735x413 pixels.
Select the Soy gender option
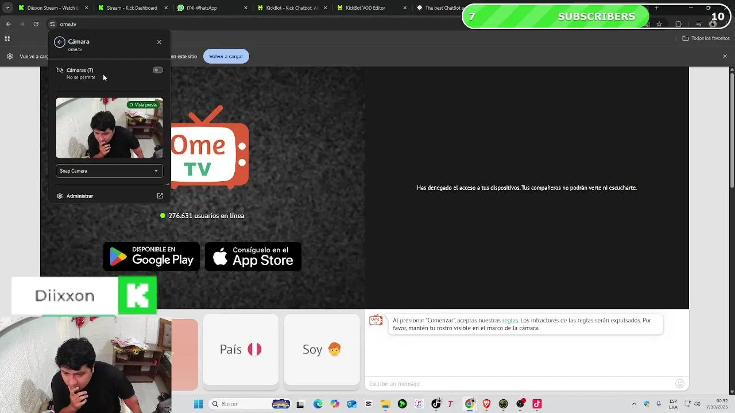(x=322, y=349)
